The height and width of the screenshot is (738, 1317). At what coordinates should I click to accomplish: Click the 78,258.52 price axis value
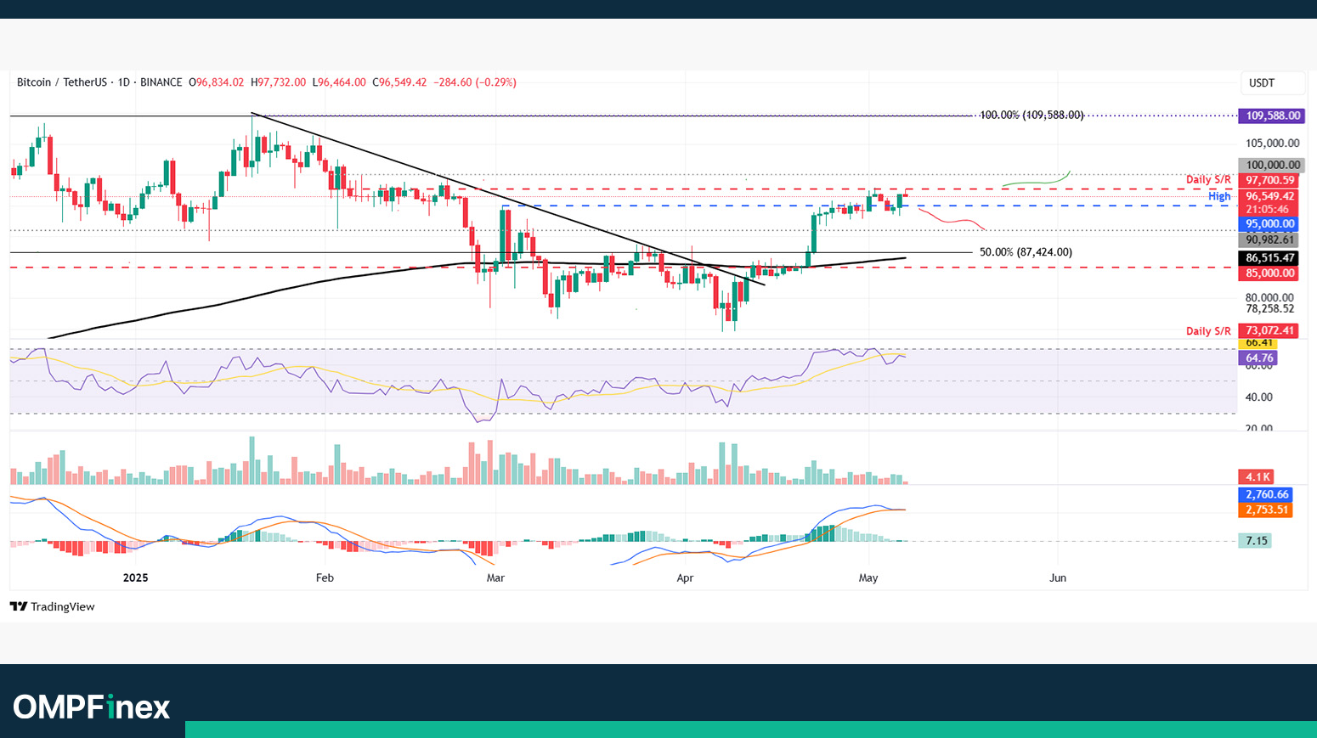[1270, 309]
